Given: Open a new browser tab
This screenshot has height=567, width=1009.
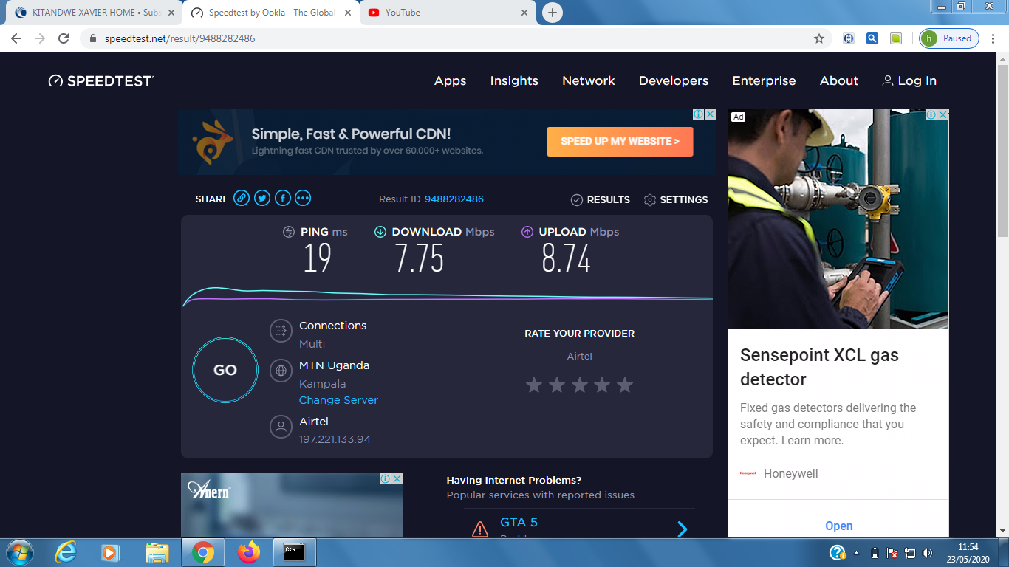Looking at the screenshot, I should pyautogui.click(x=552, y=13).
